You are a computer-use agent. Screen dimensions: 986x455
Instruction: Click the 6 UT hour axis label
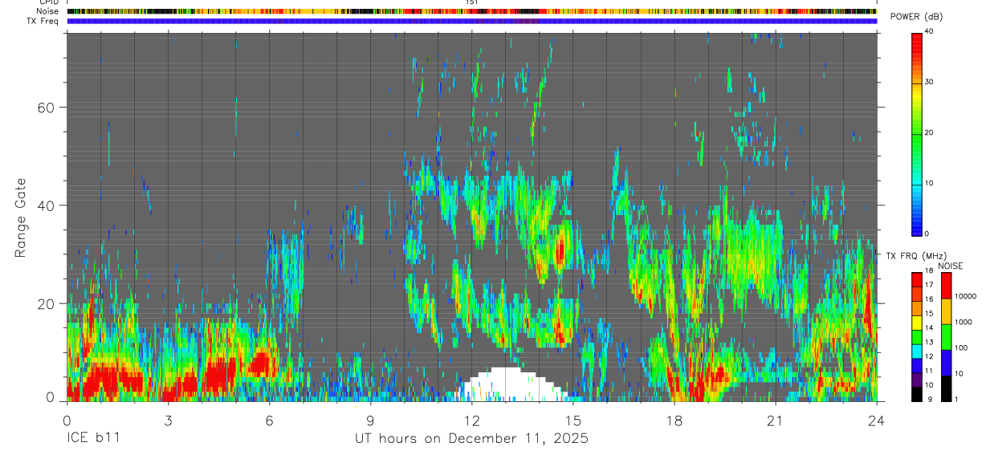pos(269,420)
